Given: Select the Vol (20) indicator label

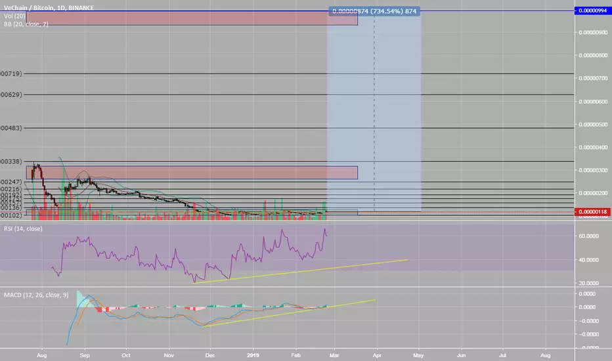Looking at the screenshot, I should (14, 16).
